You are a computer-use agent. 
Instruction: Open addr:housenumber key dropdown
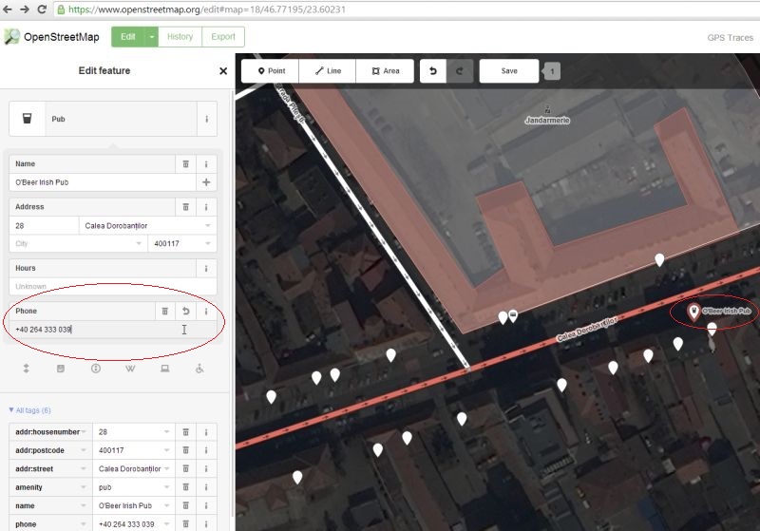pyautogui.click(x=84, y=432)
